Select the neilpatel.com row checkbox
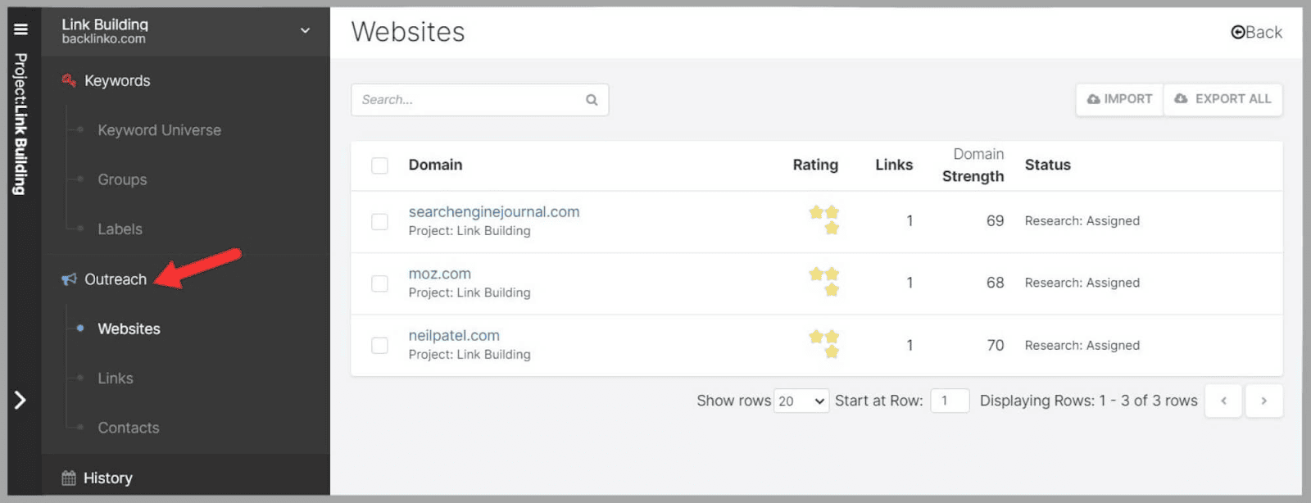This screenshot has height=503, width=1311. point(379,346)
